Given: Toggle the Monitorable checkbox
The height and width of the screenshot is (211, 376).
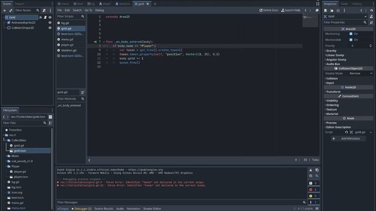Looking at the screenshot, I should pos(351,40).
